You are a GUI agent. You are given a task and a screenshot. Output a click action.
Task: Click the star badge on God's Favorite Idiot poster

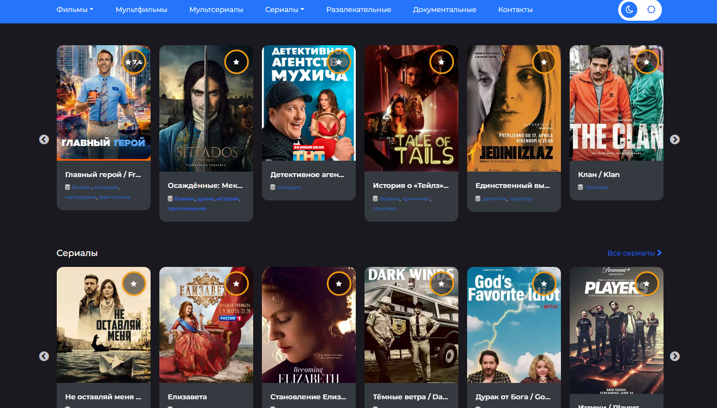544,284
